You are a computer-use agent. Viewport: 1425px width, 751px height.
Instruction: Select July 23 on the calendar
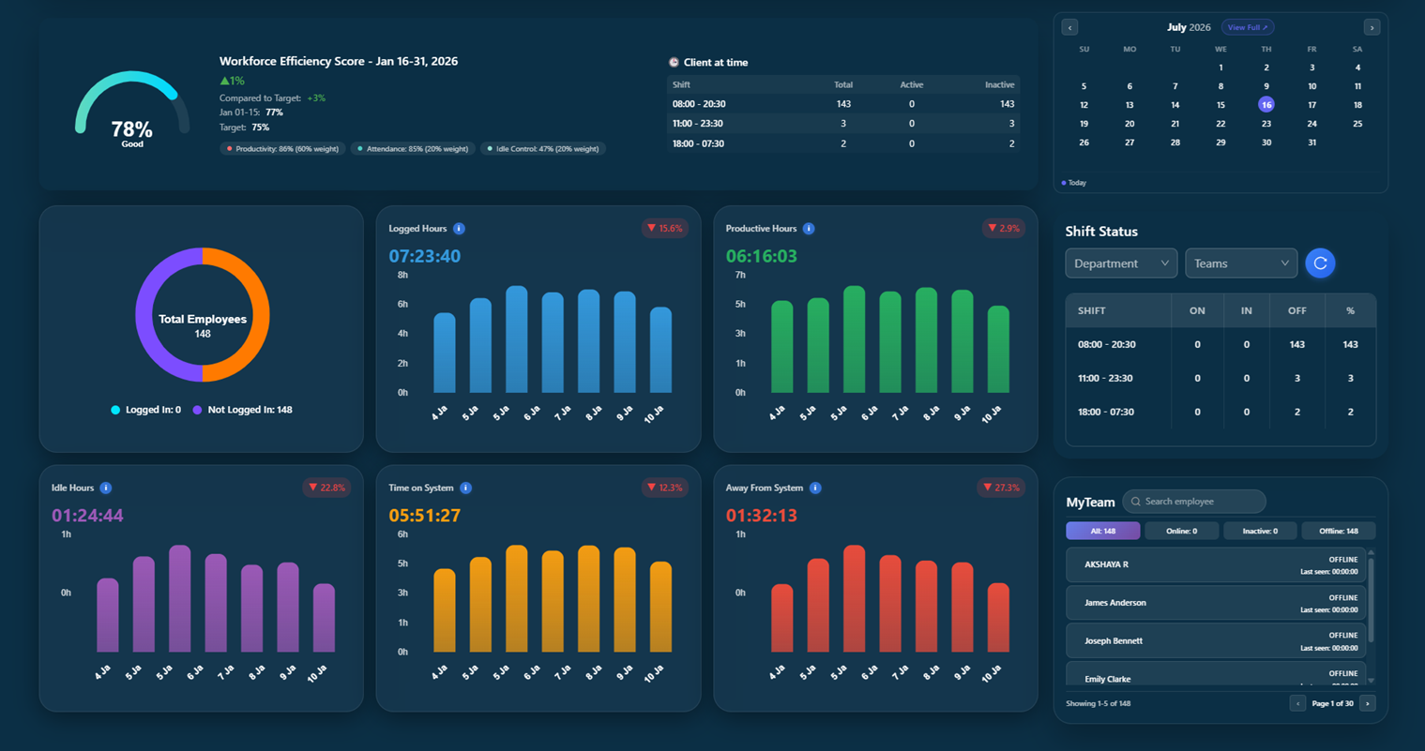coord(1266,124)
